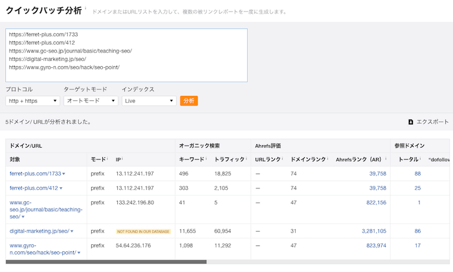The width and height of the screenshot is (453, 272).
Task: Click Ahrefs rank 39,758 in ferret-plus.com/1733 row
Action: (x=377, y=174)
